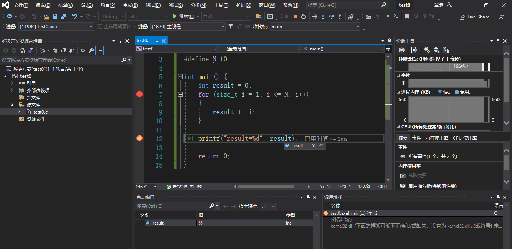Toggle auto-hide pin of 调用堆栈 panel
The height and width of the screenshot is (249, 512).
tap(498, 197)
